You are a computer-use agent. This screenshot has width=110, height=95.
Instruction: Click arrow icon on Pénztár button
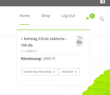click(x=76, y=72)
